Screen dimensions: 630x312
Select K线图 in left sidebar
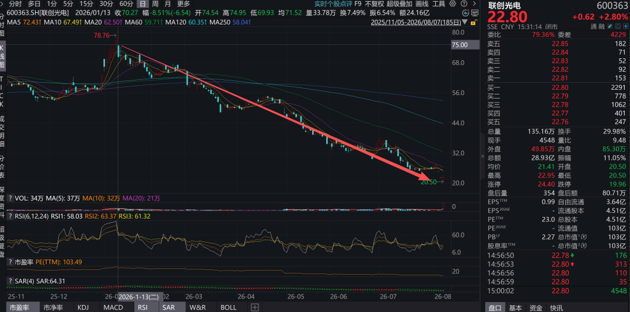pyautogui.click(x=2, y=55)
